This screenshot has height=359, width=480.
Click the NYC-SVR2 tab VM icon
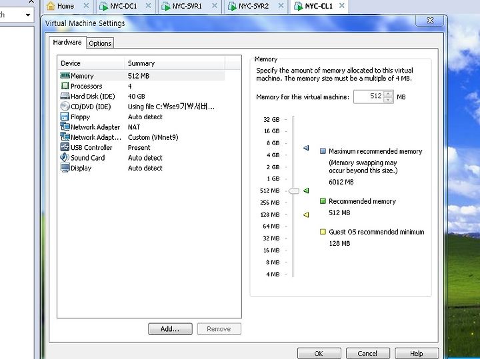click(232, 6)
